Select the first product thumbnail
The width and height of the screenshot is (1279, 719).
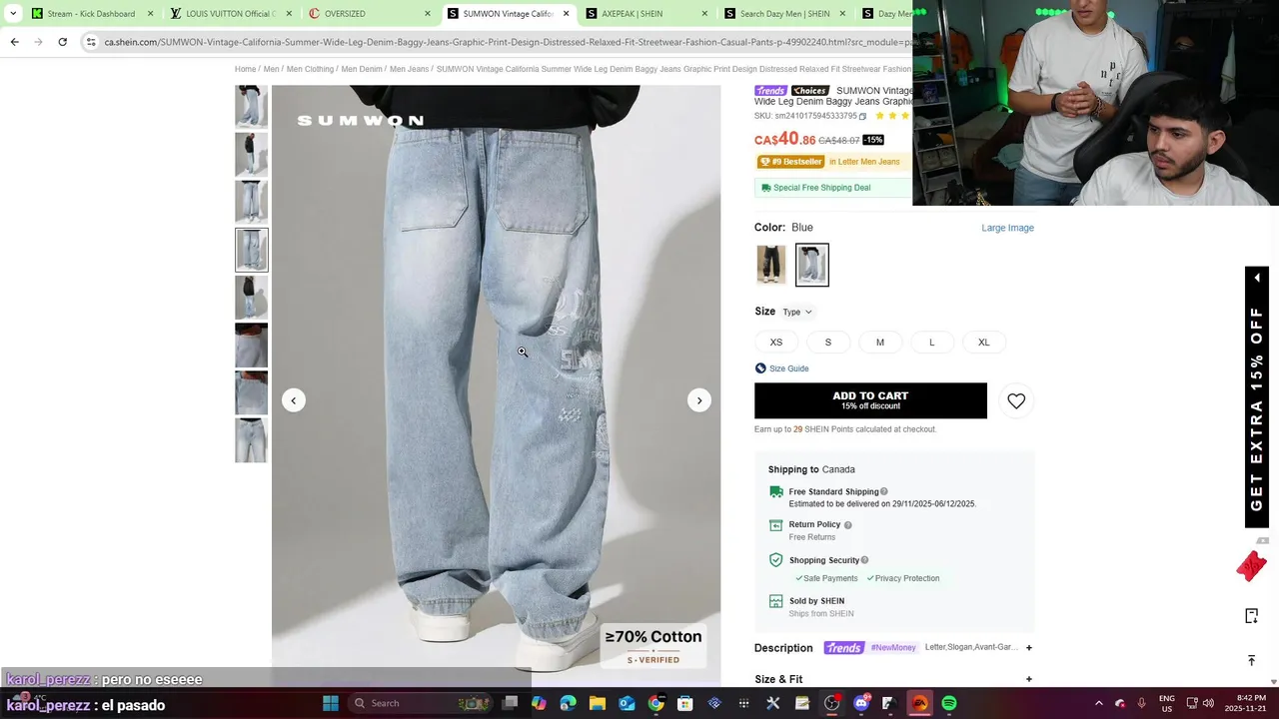[251, 107]
